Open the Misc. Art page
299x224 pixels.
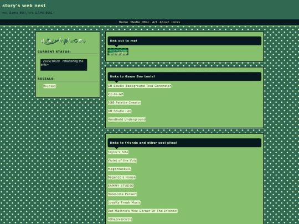[x=149, y=22]
